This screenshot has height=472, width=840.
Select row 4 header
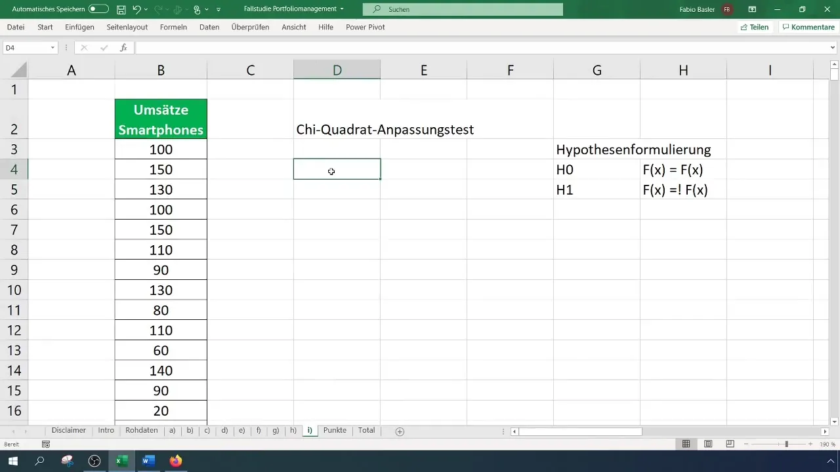tap(14, 170)
